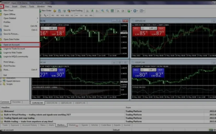Expand the Open Deleted submenu
Viewport: 216px width, 134px height.
pyautogui.click(x=37, y=18)
